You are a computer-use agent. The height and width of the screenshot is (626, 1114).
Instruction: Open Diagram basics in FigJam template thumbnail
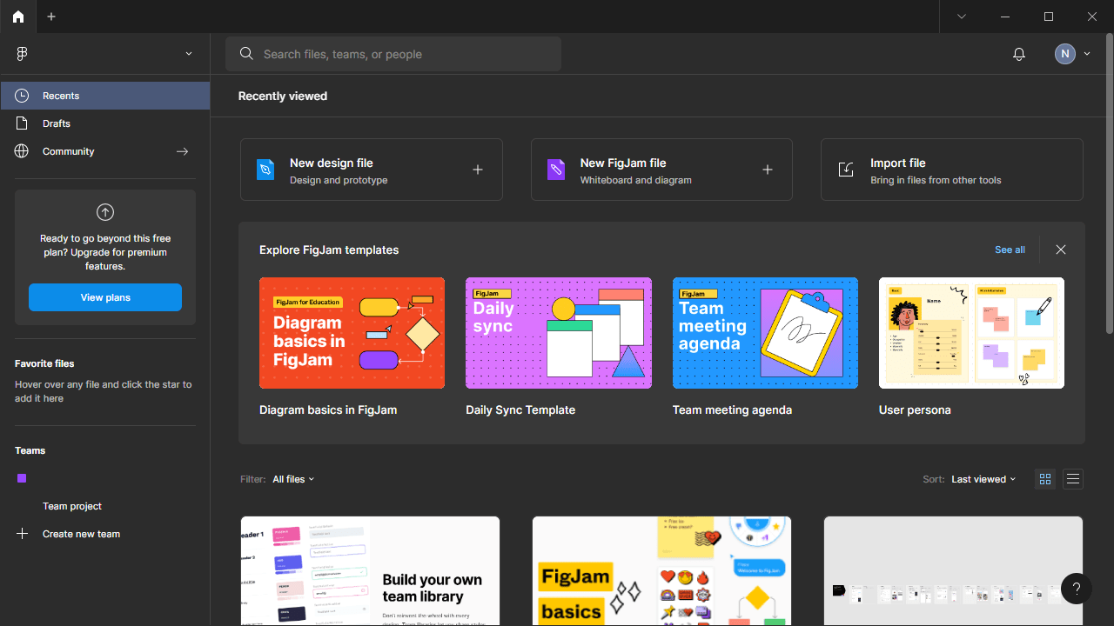pyautogui.click(x=352, y=333)
